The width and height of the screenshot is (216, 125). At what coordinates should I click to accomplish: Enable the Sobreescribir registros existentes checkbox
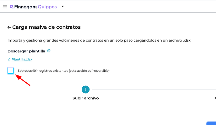tap(11, 71)
